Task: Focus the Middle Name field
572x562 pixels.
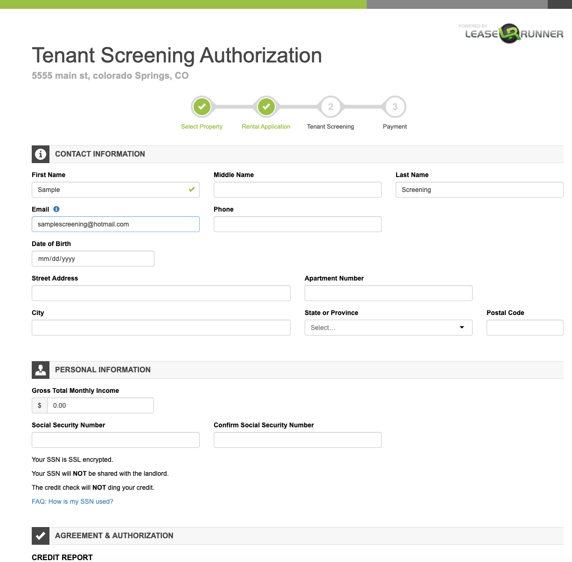Action: (297, 190)
